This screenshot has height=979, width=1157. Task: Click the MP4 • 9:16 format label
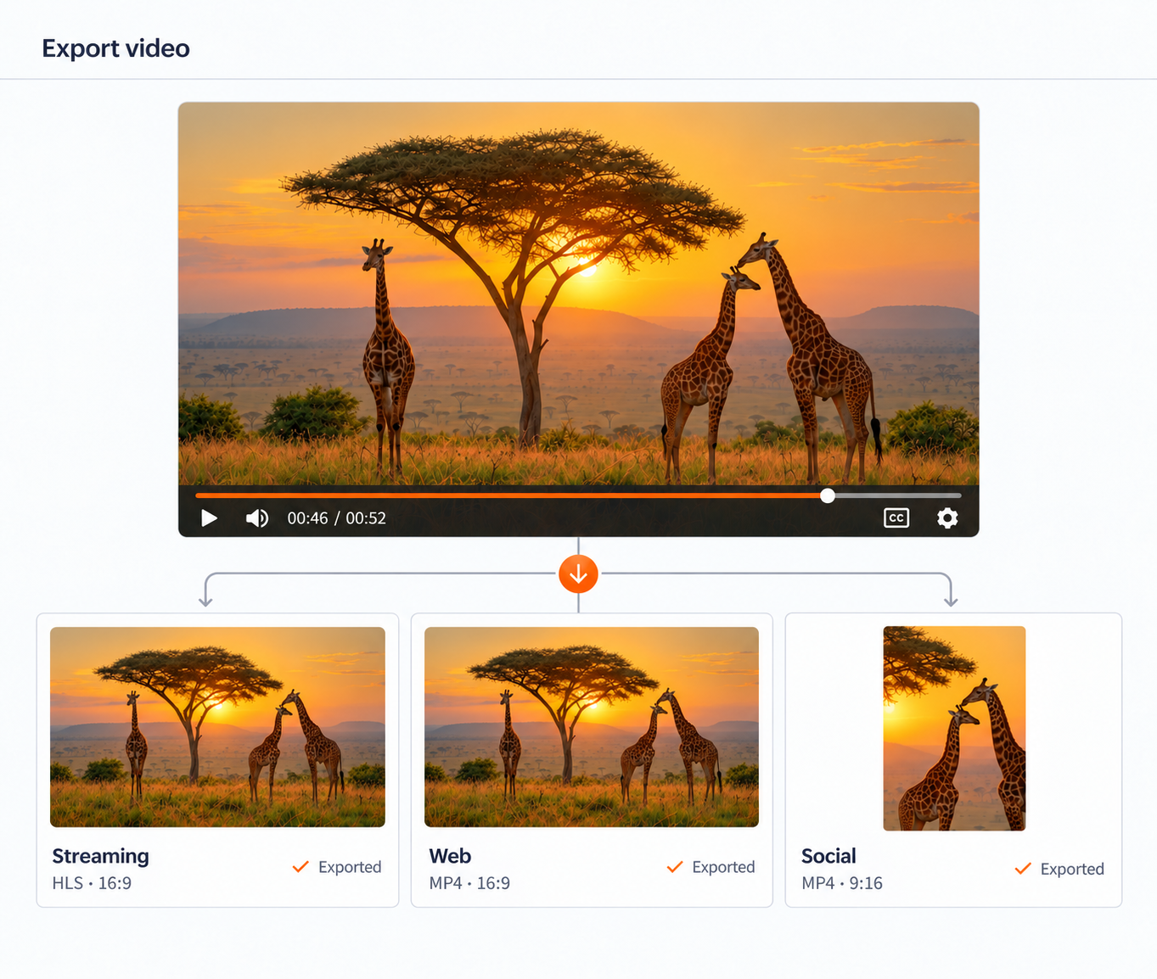click(x=842, y=883)
